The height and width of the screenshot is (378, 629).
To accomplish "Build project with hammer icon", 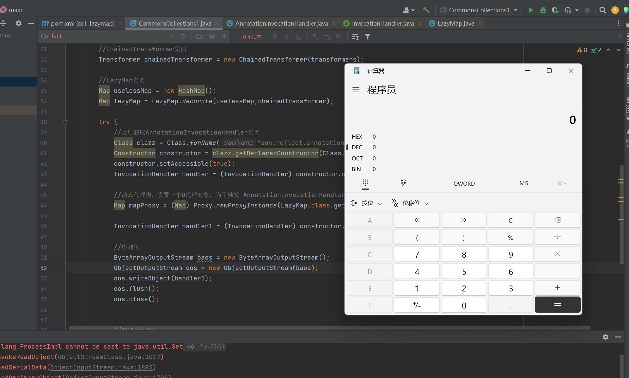I will coord(426,10).
